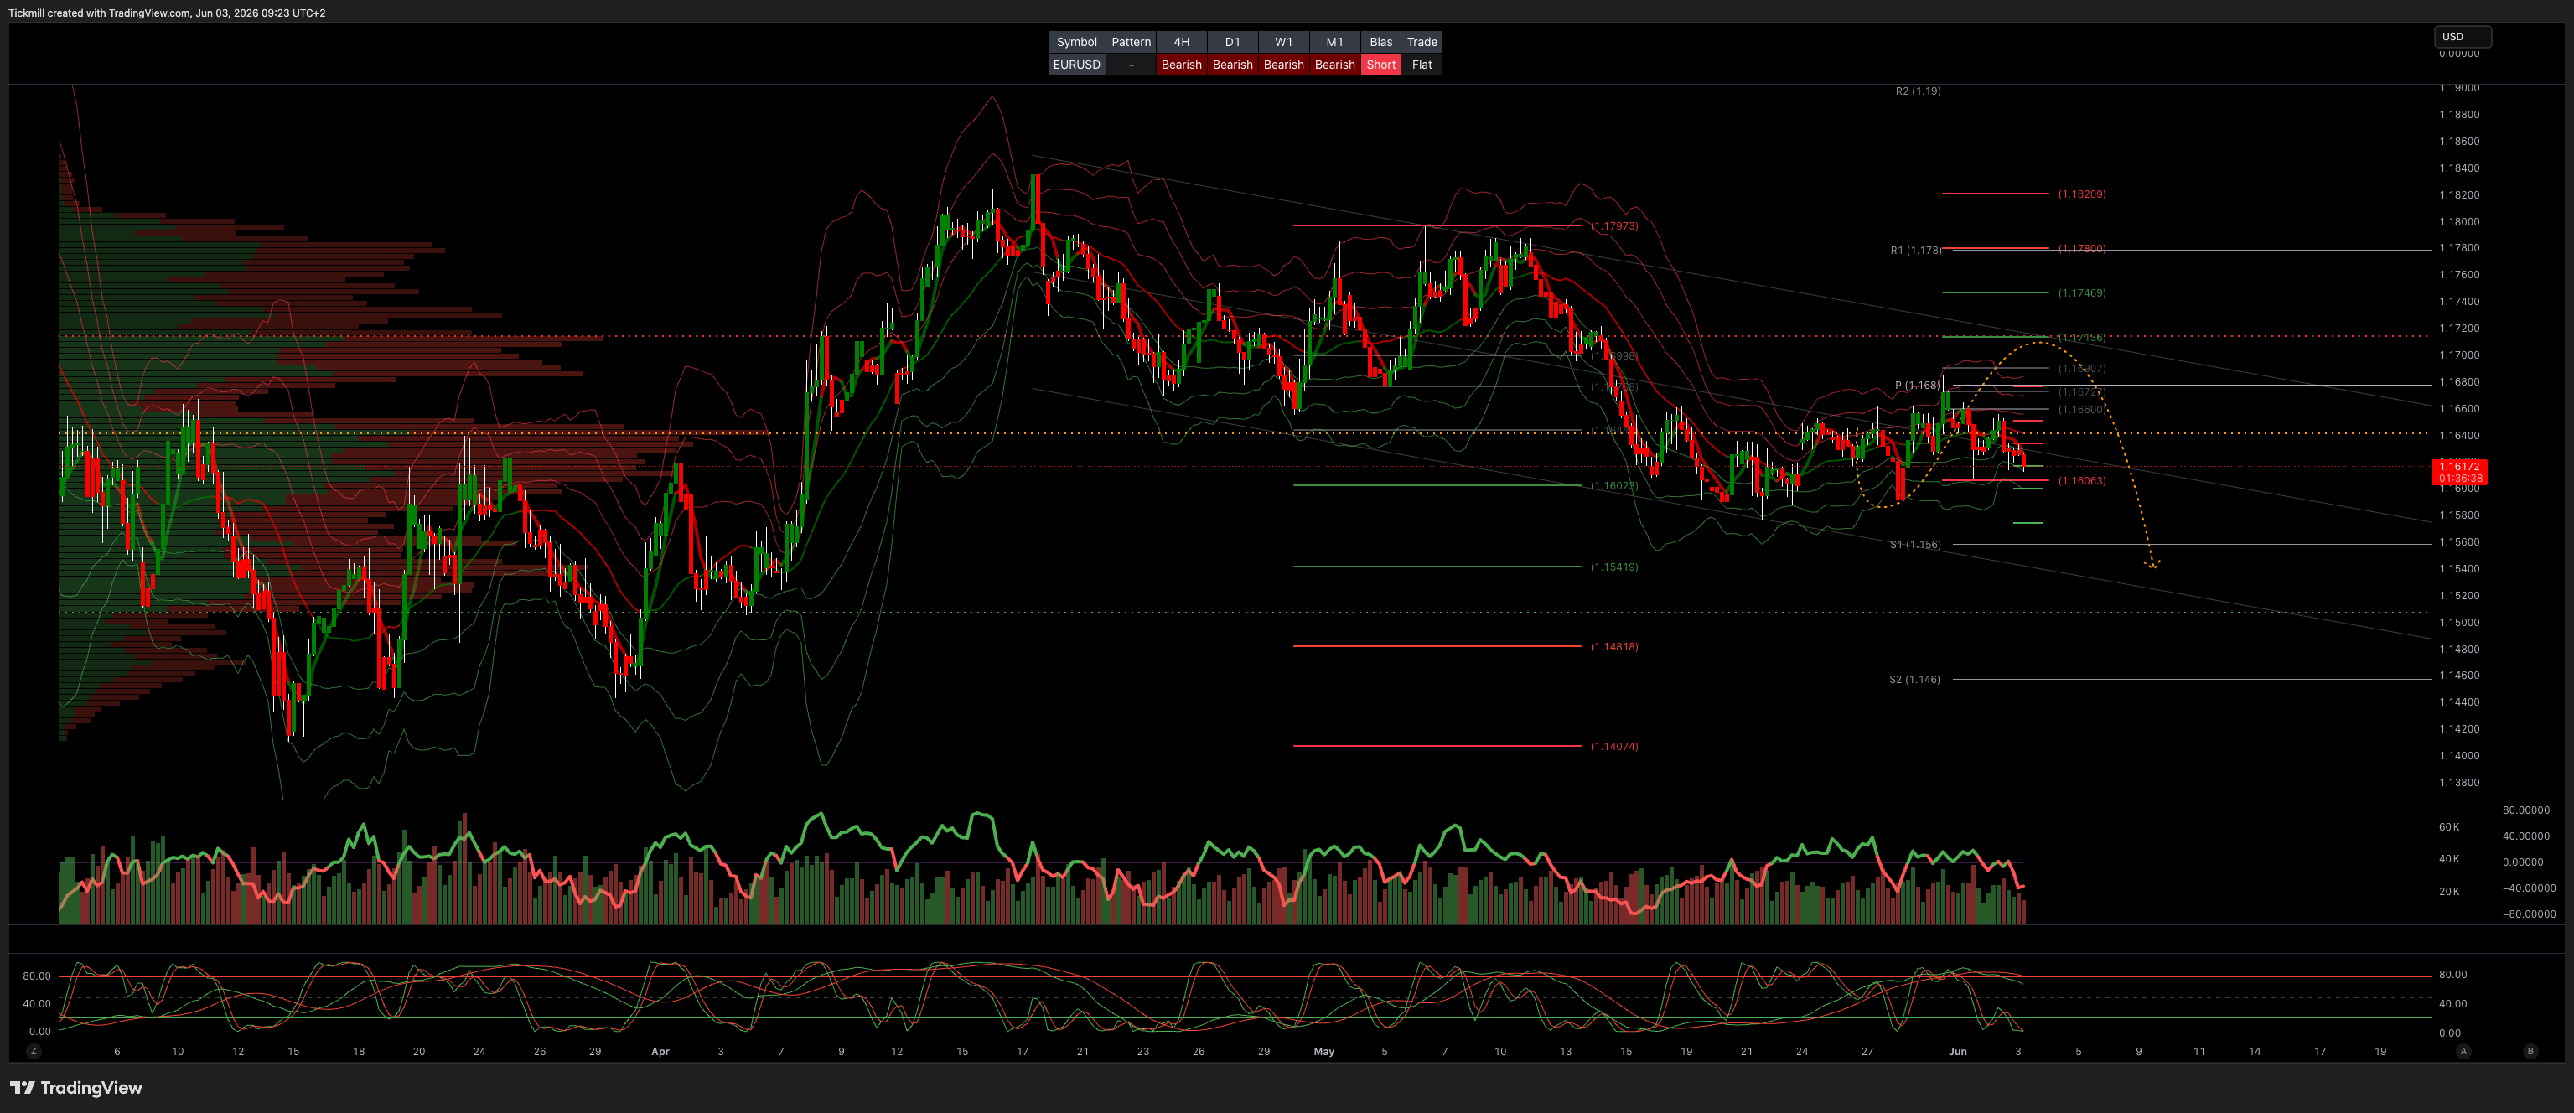Screen dimensions: 2574x1113
Task: Click the EURUSD symbol cell
Action: point(1076,65)
